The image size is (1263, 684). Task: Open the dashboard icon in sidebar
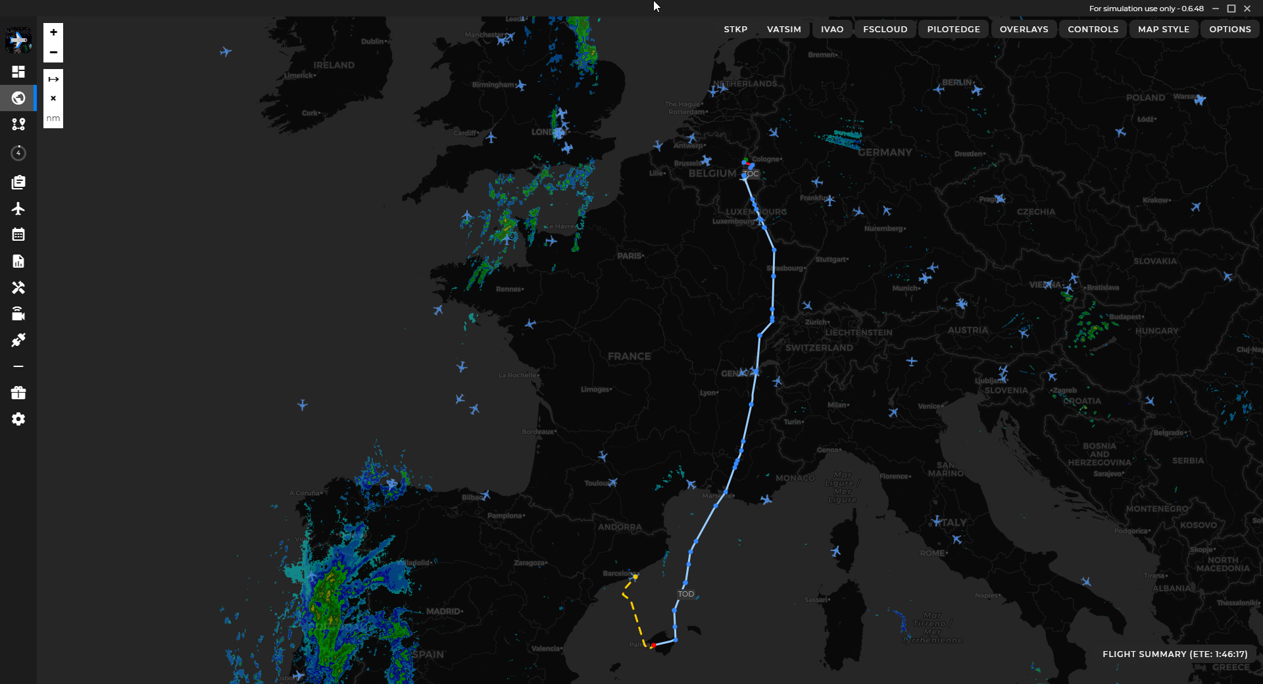pyautogui.click(x=18, y=72)
